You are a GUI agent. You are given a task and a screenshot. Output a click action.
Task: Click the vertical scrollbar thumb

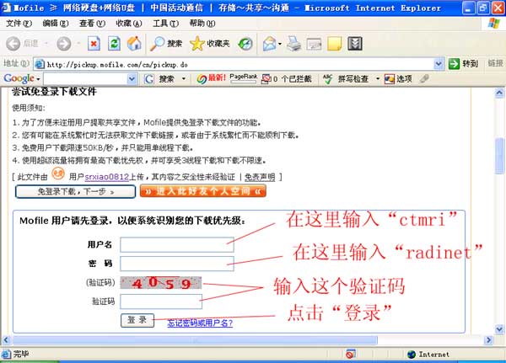[x=499, y=156]
